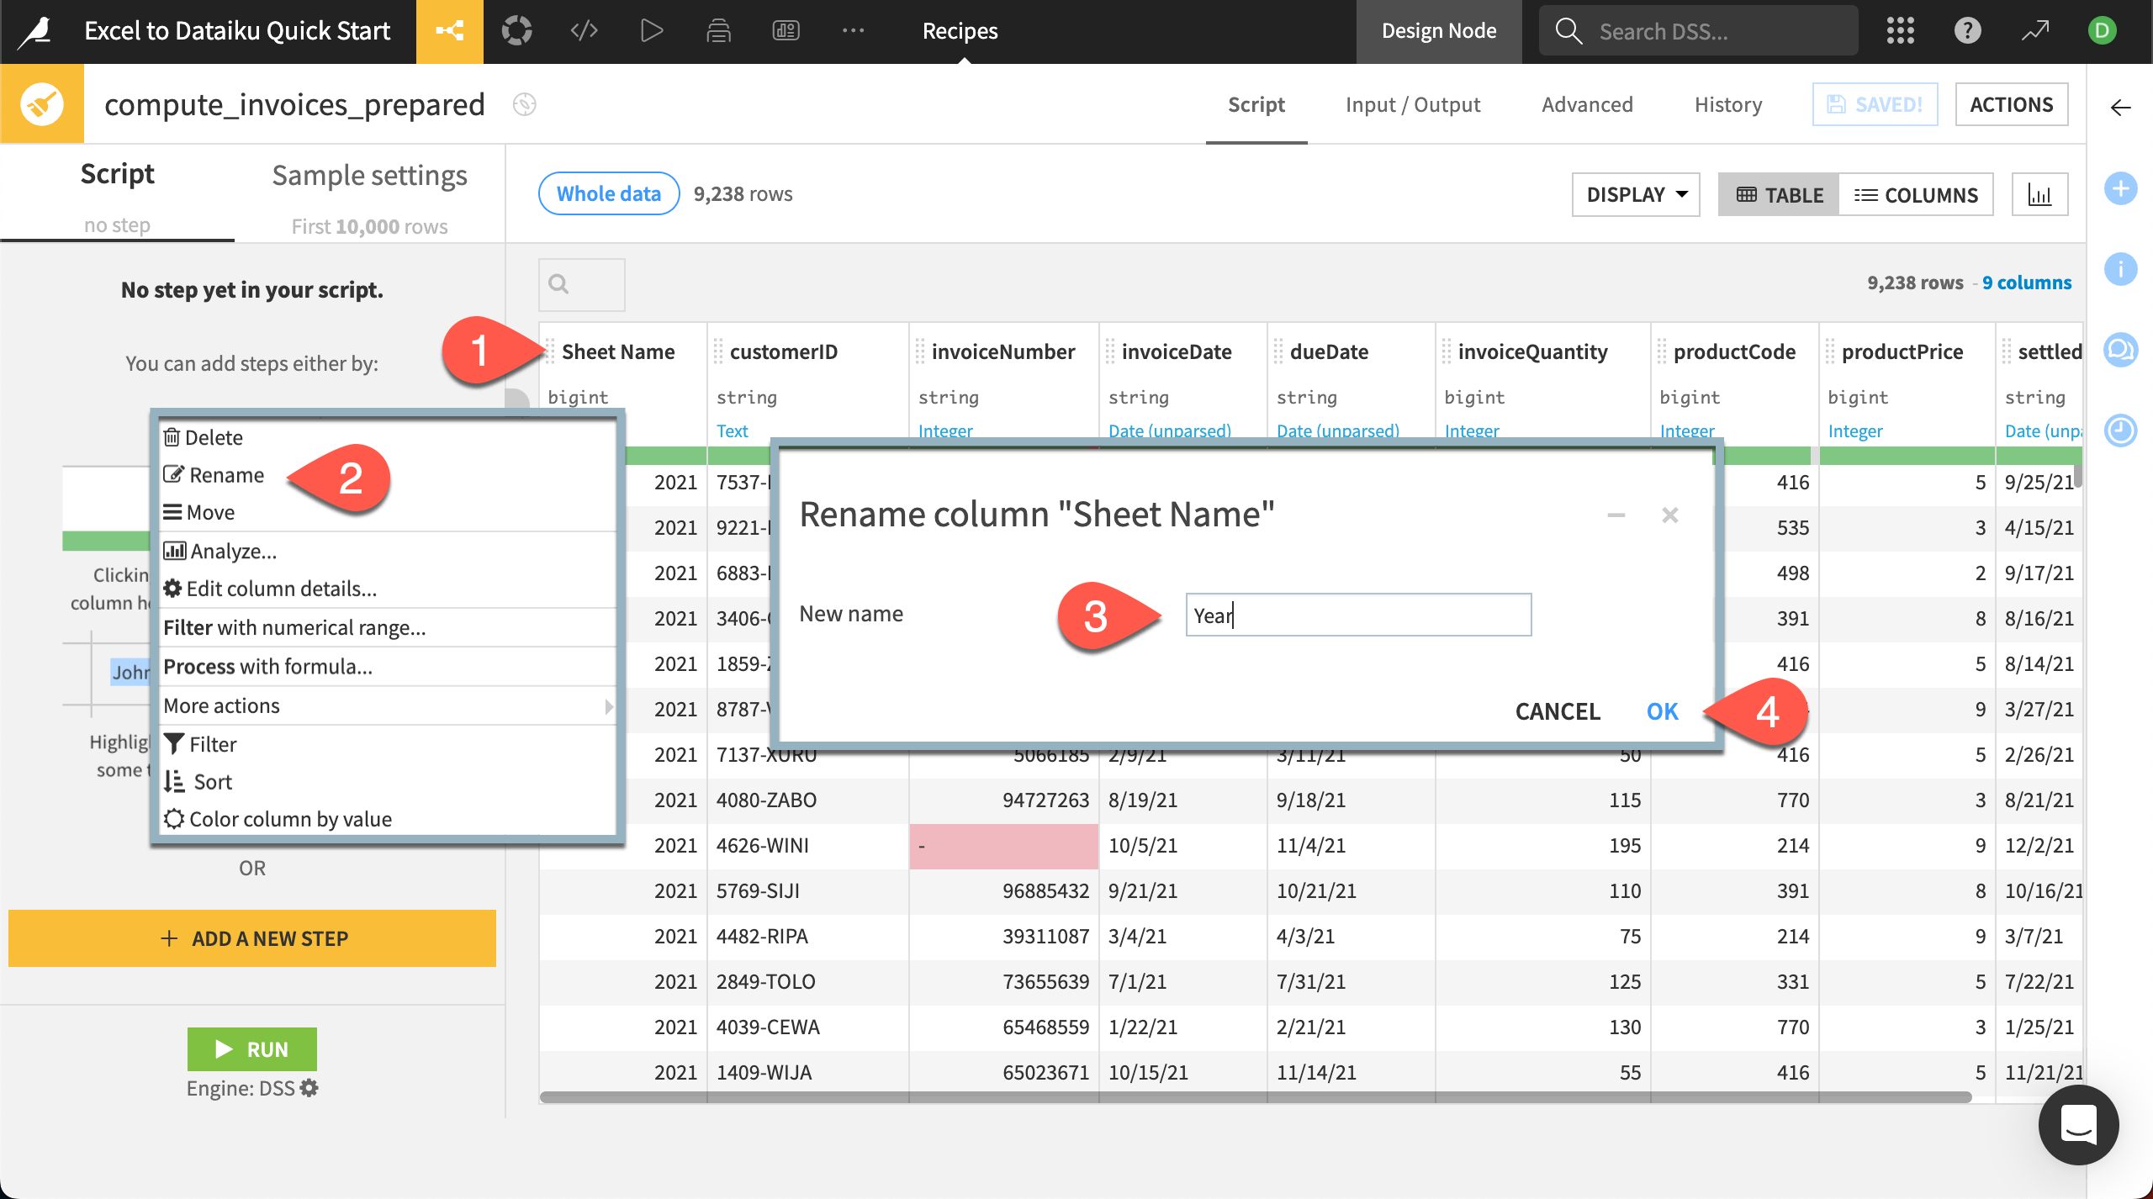Open the chart view icon near table controls

(2041, 194)
